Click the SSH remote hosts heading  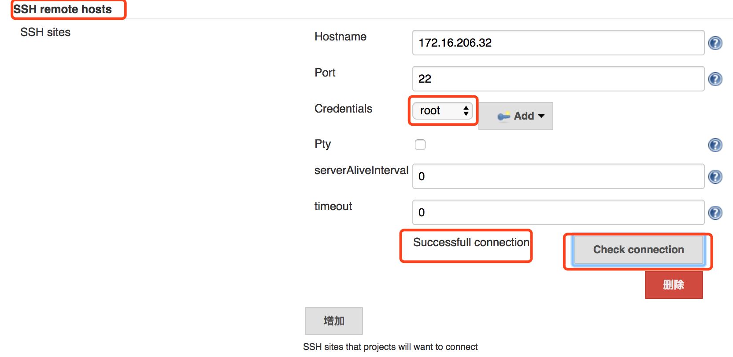tap(63, 9)
